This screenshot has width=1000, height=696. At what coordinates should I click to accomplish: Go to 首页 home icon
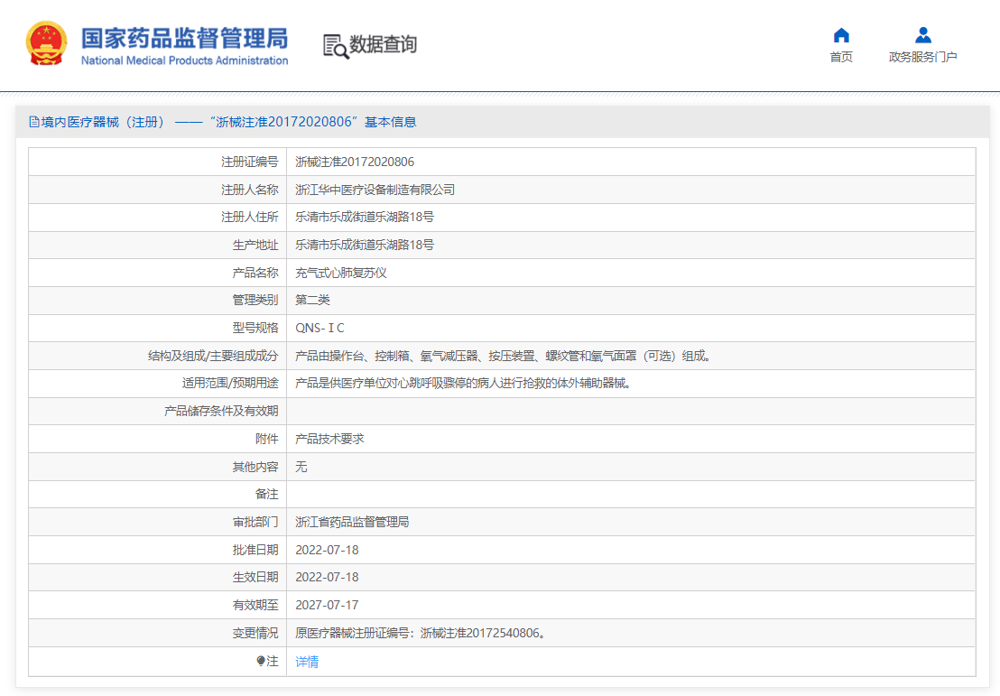pyautogui.click(x=841, y=35)
